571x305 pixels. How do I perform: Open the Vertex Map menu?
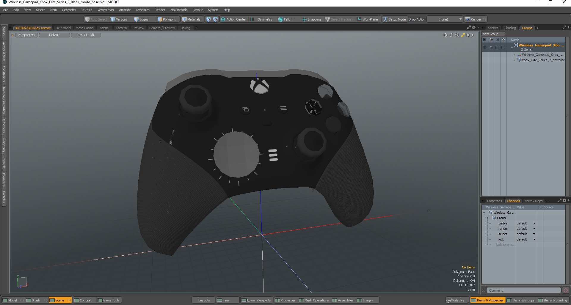point(106,10)
